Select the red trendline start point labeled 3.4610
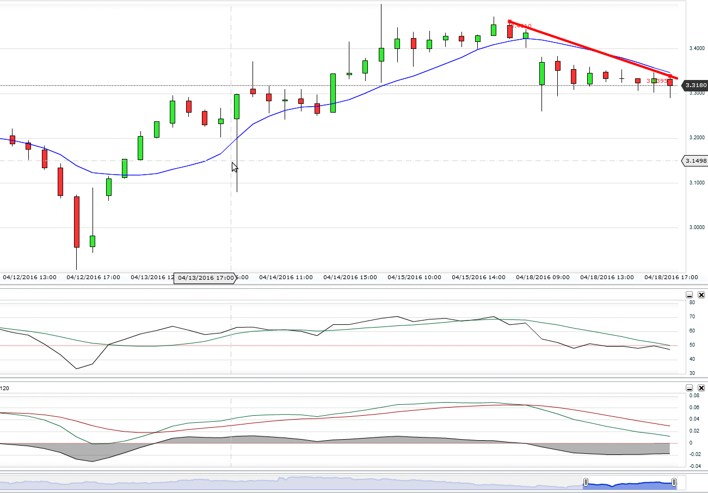The image size is (708, 493). pyautogui.click(x=509, y=22)
